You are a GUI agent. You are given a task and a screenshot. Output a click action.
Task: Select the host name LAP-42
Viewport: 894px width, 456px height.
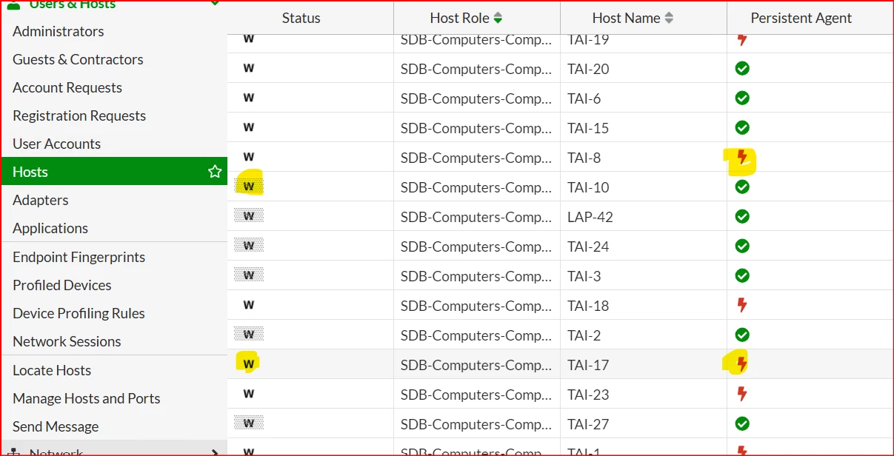point(590,216)
